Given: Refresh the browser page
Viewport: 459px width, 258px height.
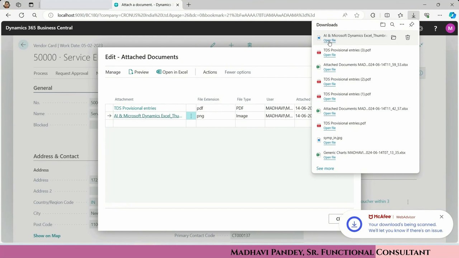Looking at the screenshot, I should coord(22,15).
